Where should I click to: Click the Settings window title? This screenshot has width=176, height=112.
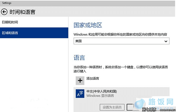click(x=7, y=3)
